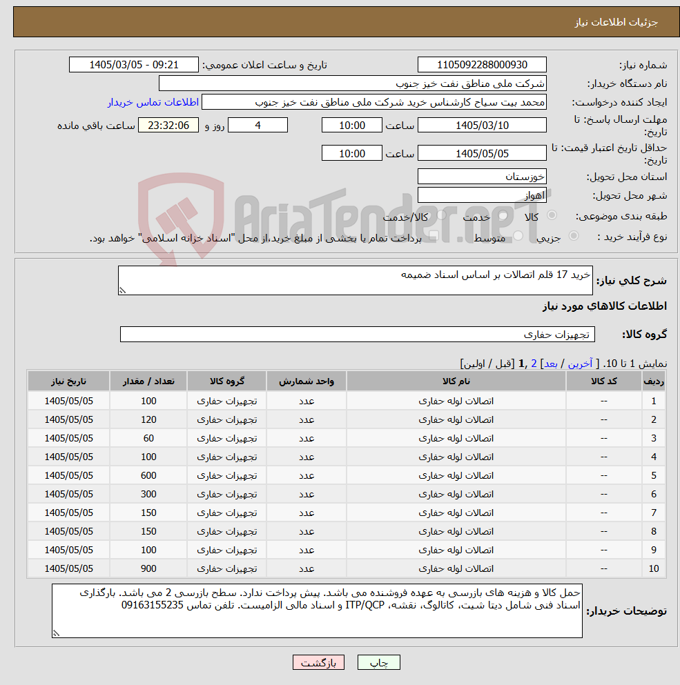Click the request number field 1105092288000930

482,65
